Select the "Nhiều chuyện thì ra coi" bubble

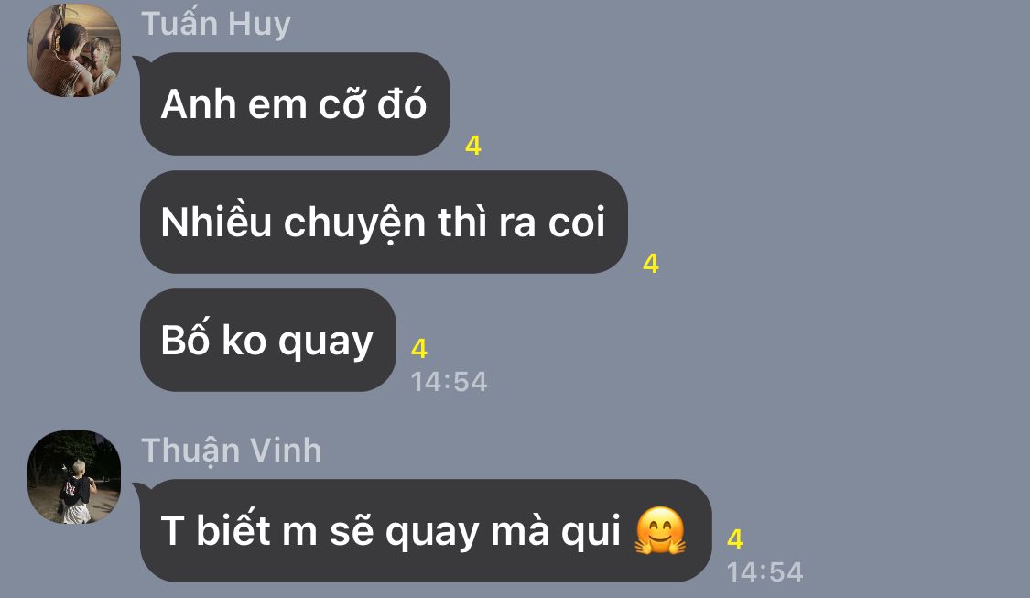[384, 223]
